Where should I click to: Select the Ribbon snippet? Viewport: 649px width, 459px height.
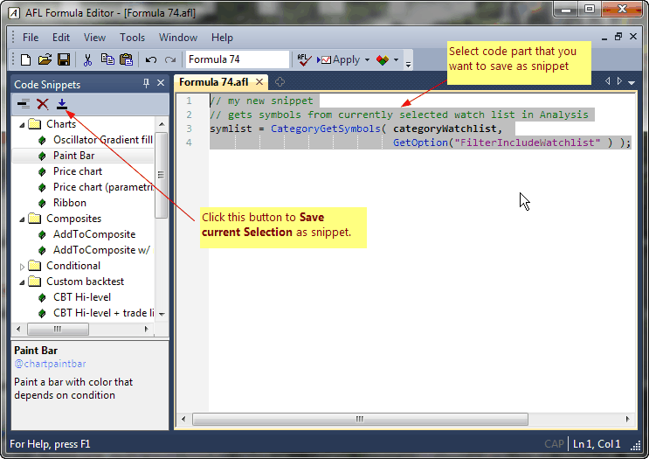[x=69, y=203]
